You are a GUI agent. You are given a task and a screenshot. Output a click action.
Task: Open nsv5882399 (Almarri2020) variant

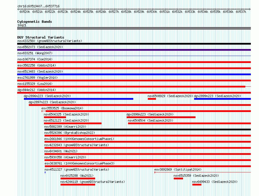coord(65,127)
